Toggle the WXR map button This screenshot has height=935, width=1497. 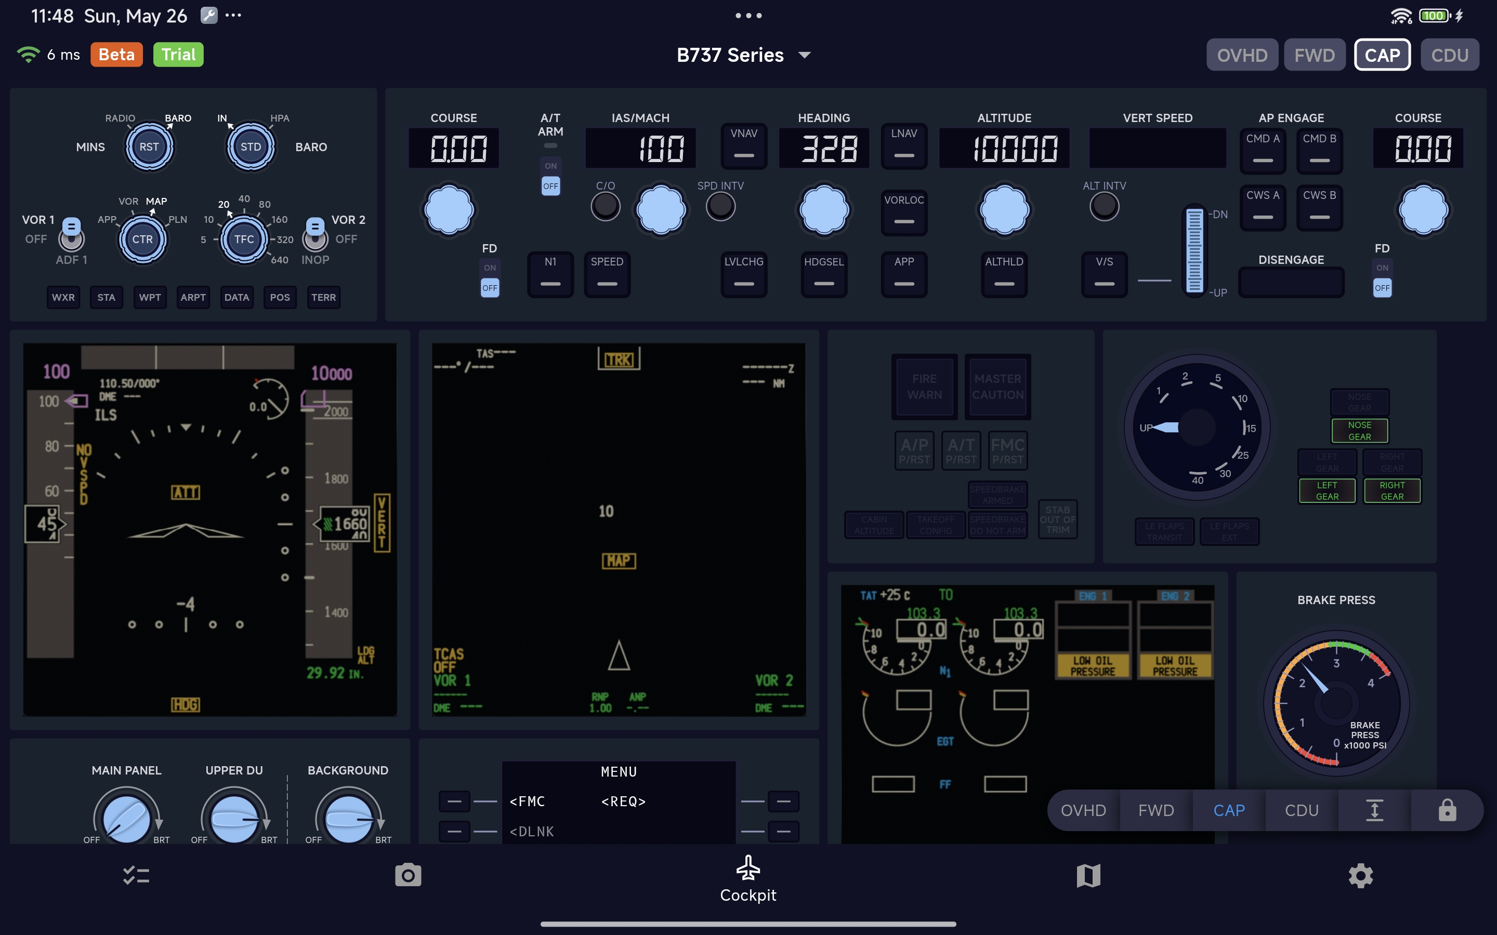(x=63, y=298)
